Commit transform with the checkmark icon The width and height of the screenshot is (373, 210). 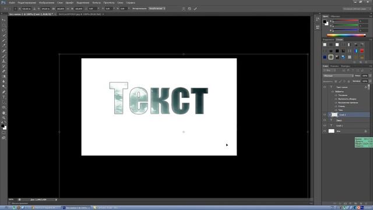tap(195, 9)
